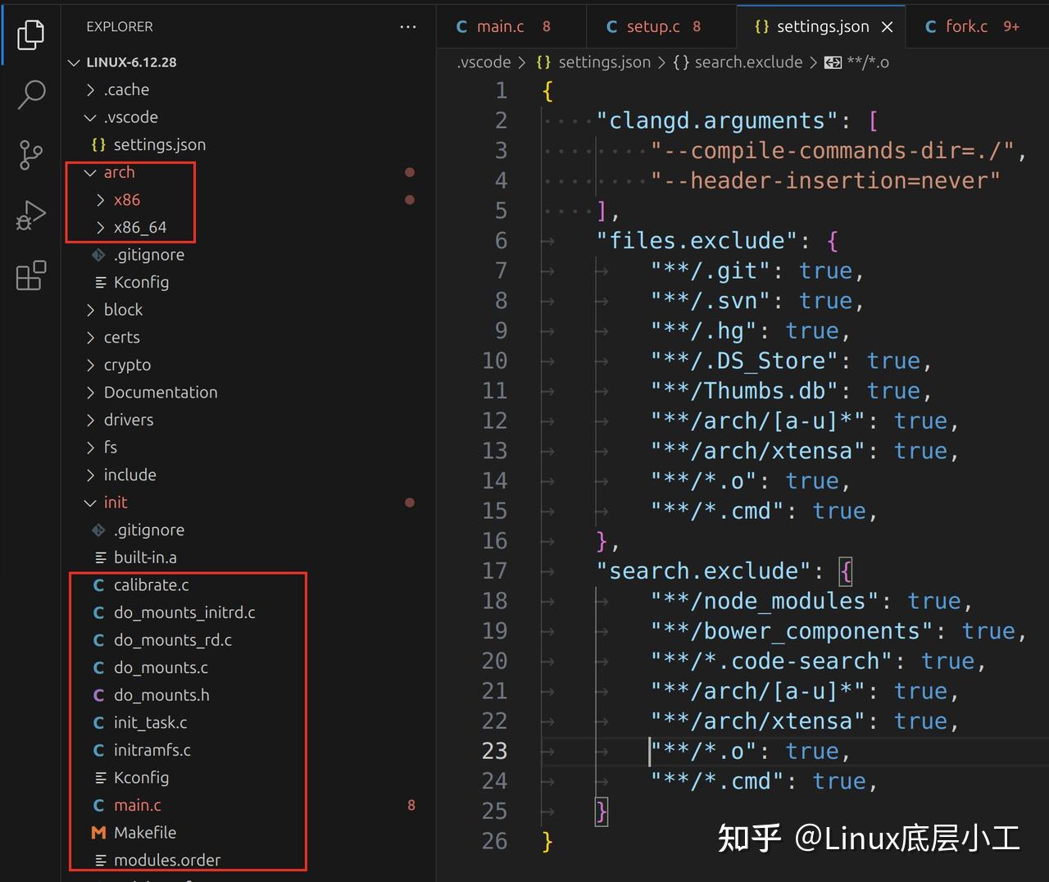Select do_mounts.h in the Explorer
1049x882 pixels.
coord(164,694)
